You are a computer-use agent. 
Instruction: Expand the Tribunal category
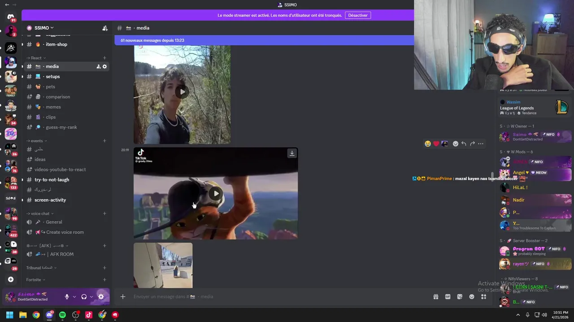tap(42, 268)
